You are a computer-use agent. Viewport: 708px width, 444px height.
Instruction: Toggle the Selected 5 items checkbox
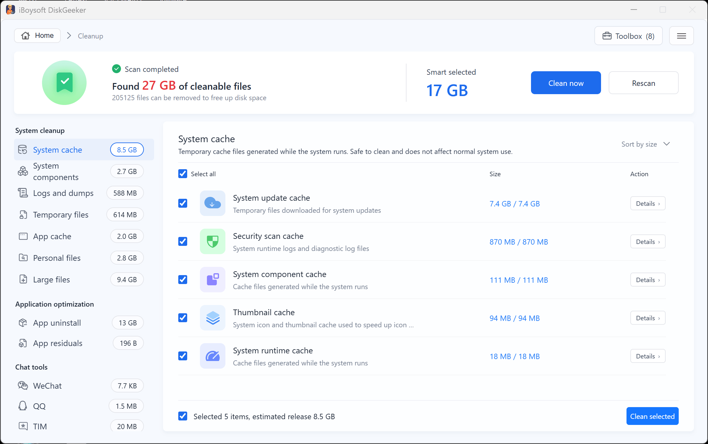183,416
